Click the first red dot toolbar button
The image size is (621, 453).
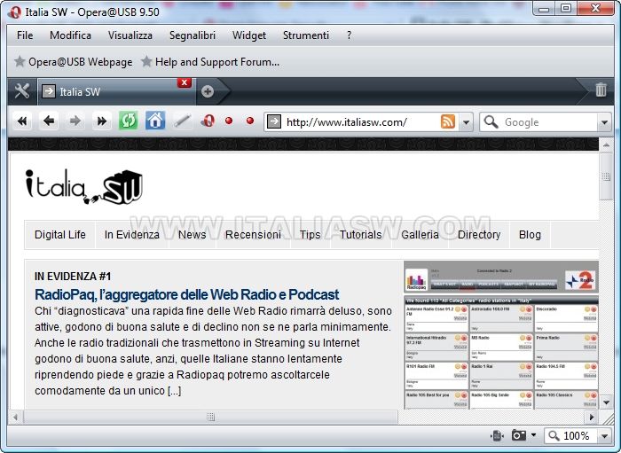[x=229, y=121]
